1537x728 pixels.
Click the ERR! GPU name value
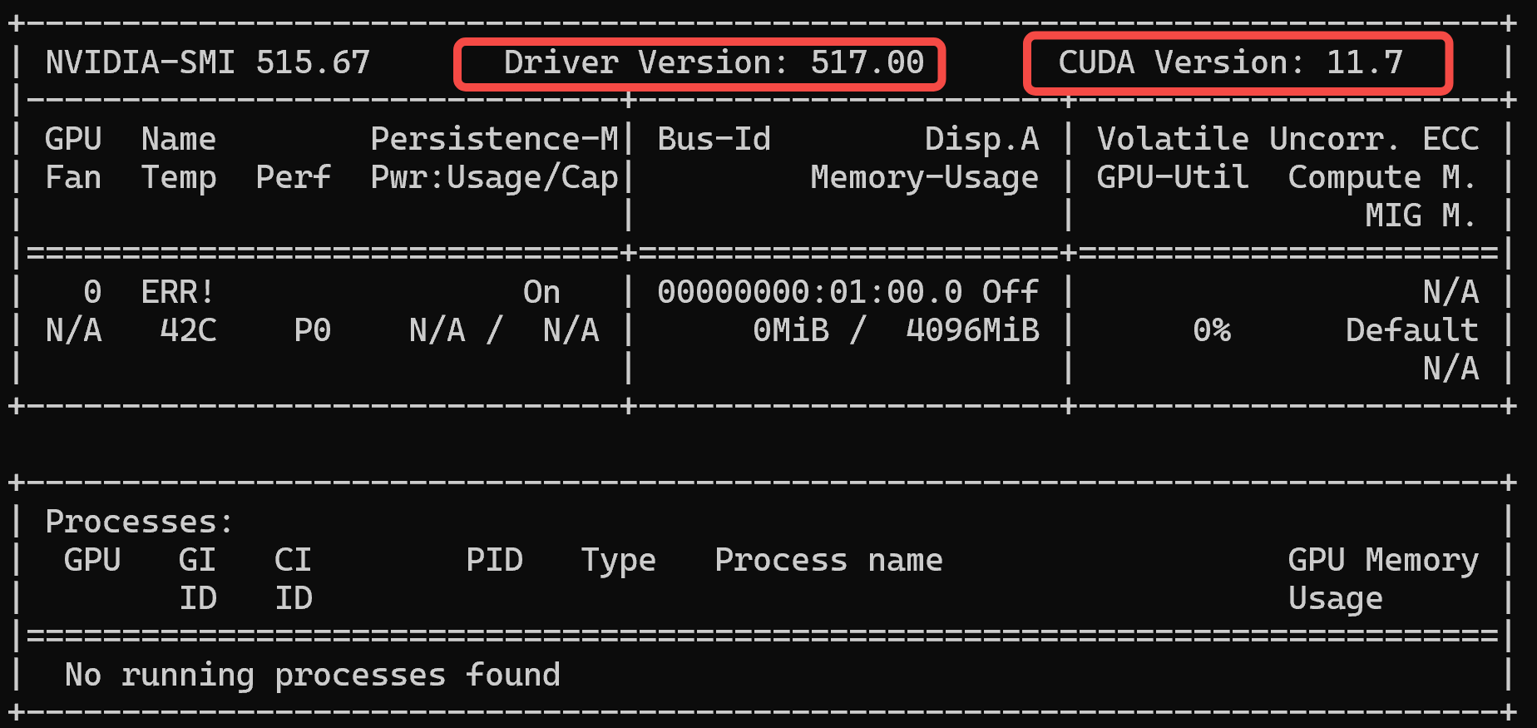tap(177, 293)
